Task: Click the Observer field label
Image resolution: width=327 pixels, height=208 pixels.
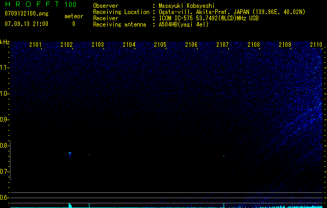Action: (106, 6)
